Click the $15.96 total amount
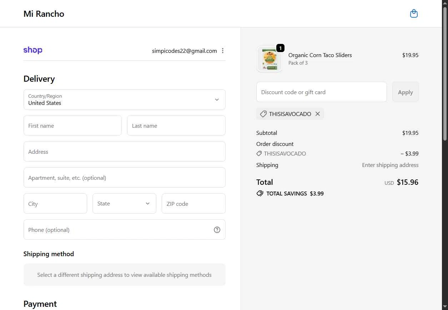The image size is (448, 310). tap(408, 182)
